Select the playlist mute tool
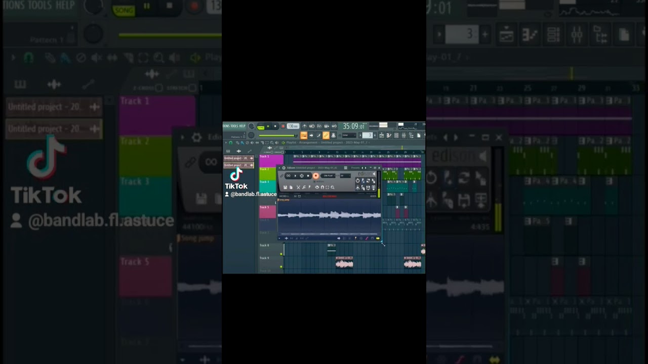648x364 pixels. point(252,143)
